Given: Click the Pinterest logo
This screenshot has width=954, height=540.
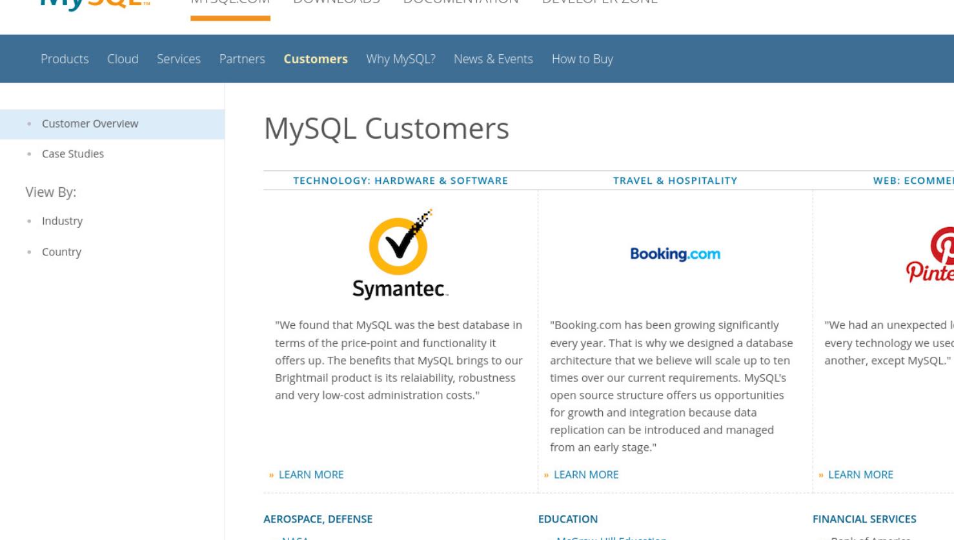Looking at the screenshot, I should coord(930,255).
